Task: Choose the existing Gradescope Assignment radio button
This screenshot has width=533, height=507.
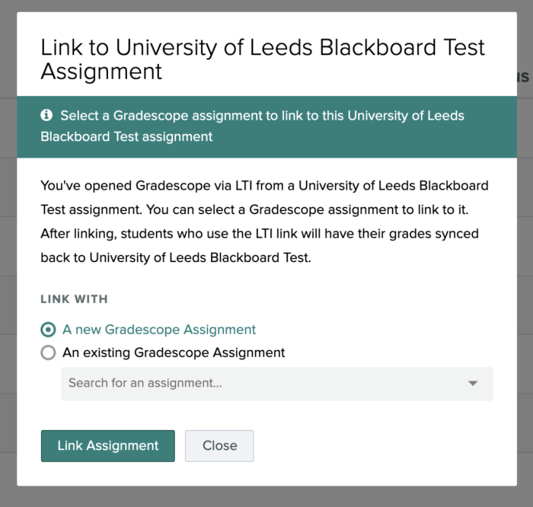Action: pos(49,352)
